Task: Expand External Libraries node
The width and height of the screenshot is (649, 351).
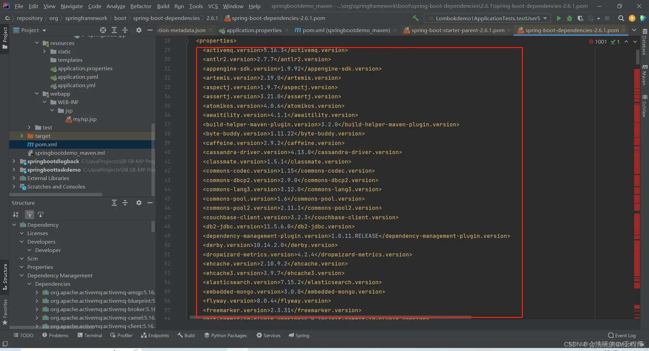Action: click(x=14, y=178)
